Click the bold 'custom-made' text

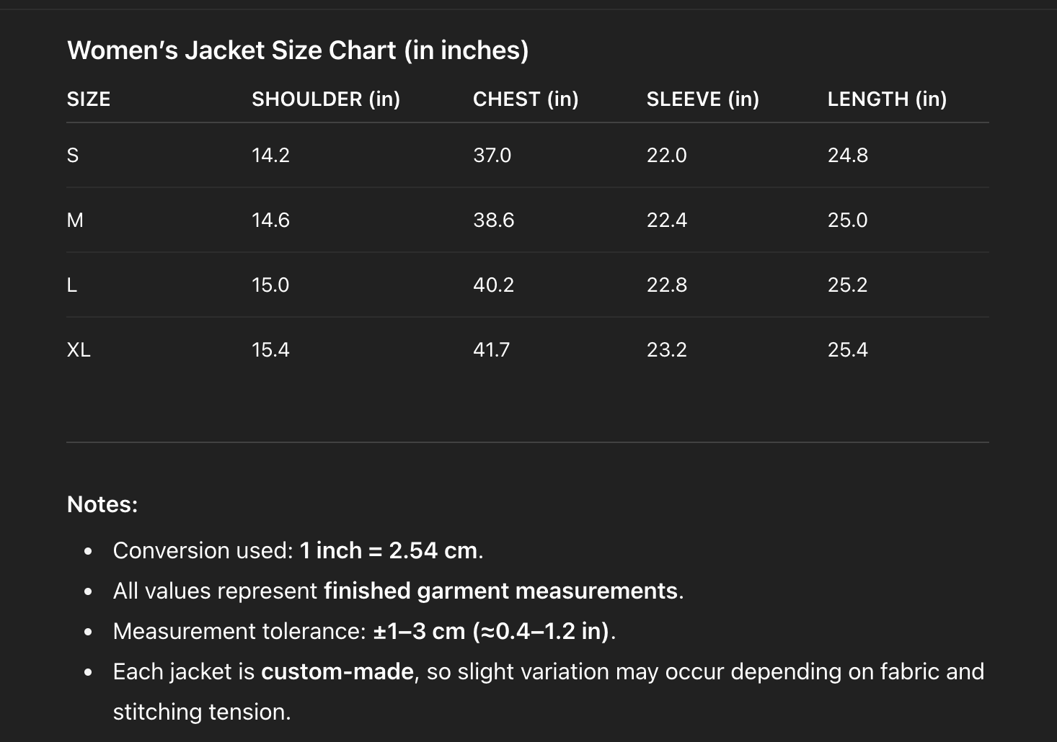pyautogui.click(x=337, y=672)
